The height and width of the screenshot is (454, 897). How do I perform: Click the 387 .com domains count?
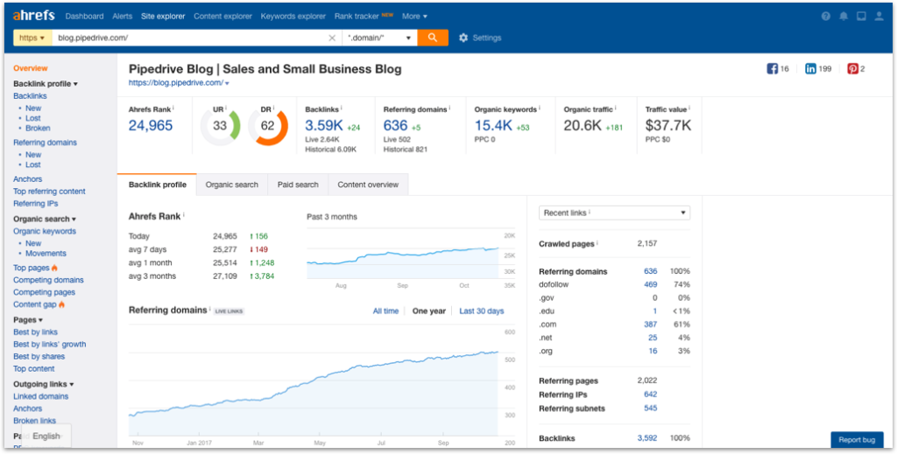[x=651, y=325]
